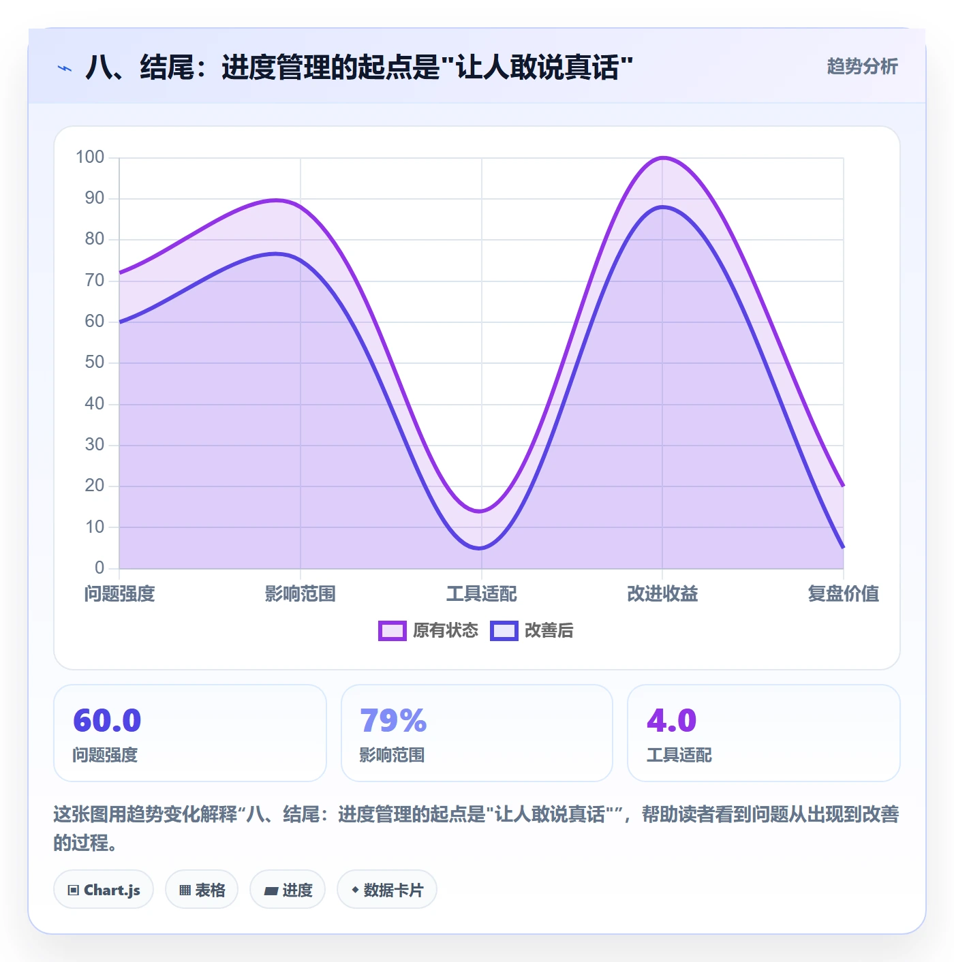This screenshot has height=962, width=954.
Task: Click the 改进收益 x-axis label
Action: pos(662,593)
